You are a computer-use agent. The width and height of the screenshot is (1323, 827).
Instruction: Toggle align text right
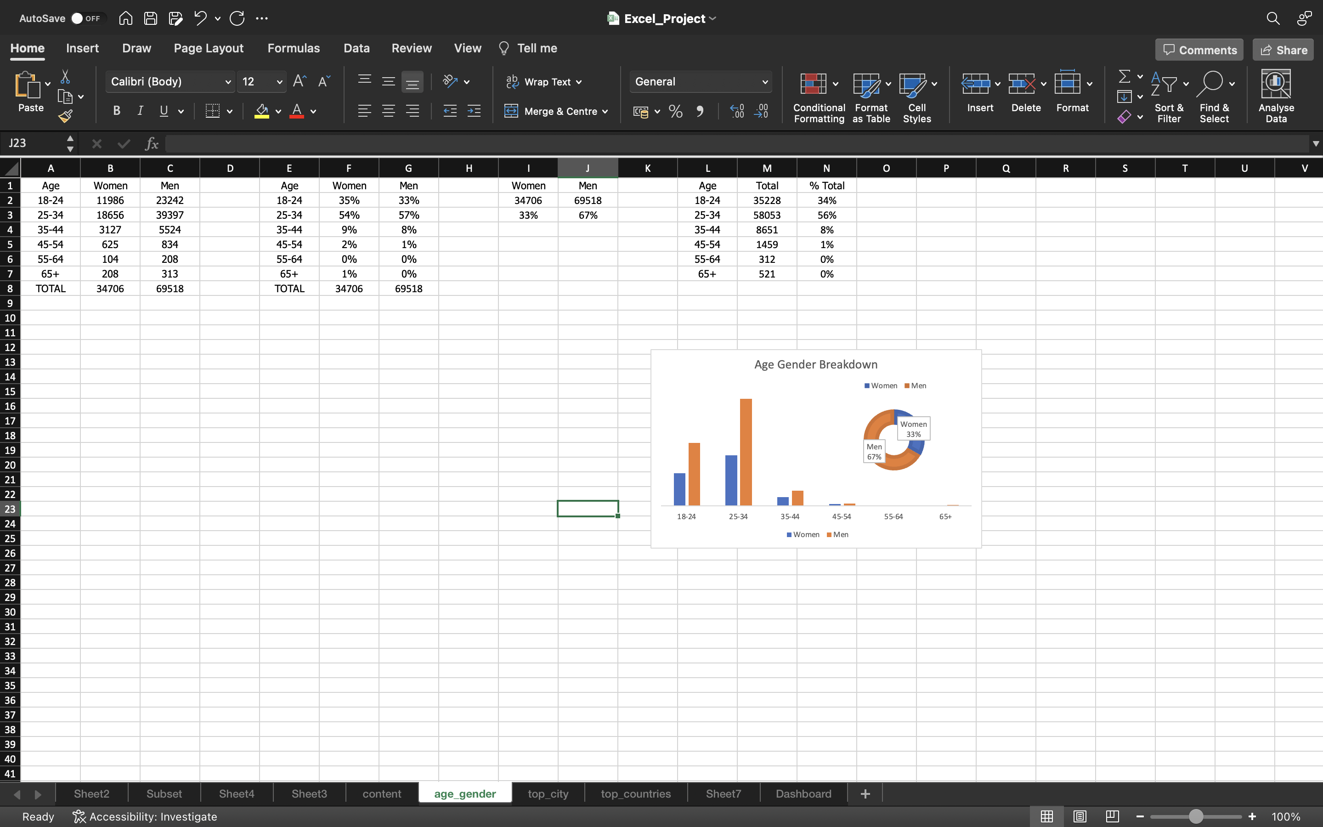(x=412, y=111)
